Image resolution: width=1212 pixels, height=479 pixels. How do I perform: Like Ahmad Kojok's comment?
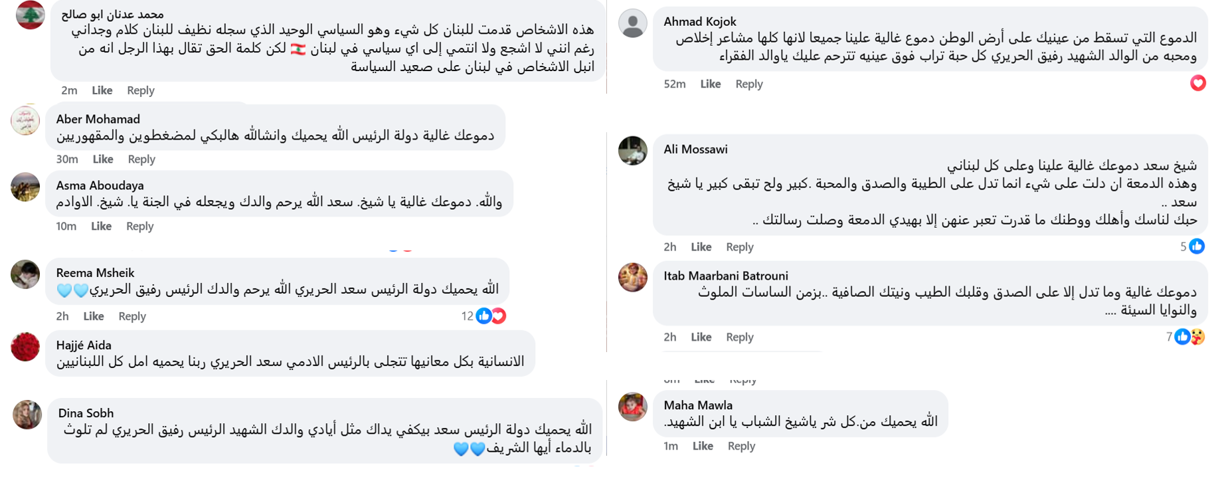coord(710,84)
